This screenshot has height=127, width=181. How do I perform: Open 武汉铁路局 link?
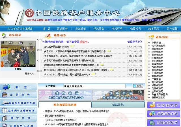tap(157, 64)
